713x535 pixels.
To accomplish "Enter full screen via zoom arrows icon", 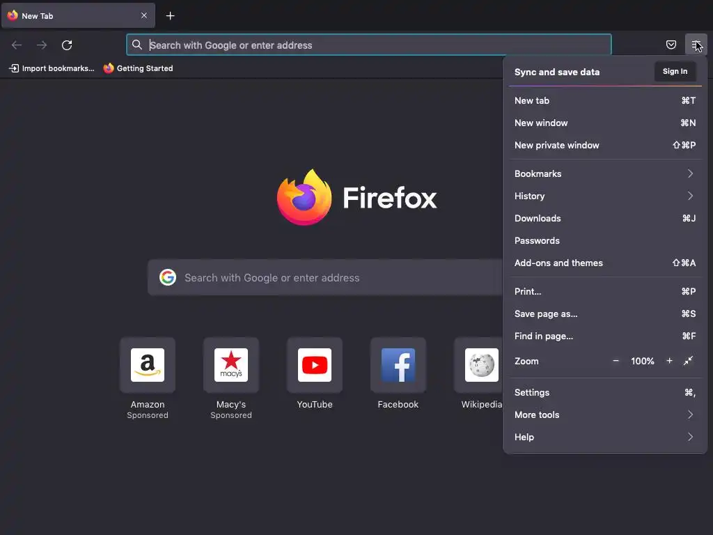I will point(689,361).
